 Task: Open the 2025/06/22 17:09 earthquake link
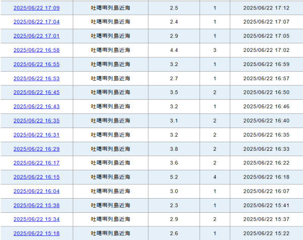(x=36, y=8)
